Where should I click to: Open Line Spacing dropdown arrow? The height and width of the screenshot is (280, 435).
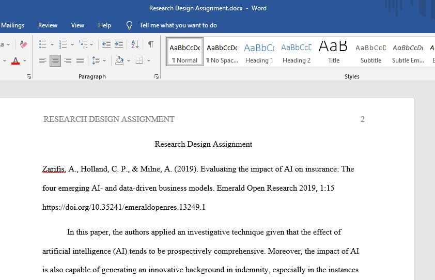pos(104,60)
